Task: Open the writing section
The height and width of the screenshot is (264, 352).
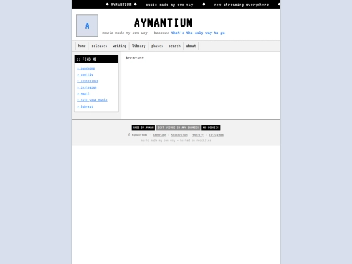Action: pyautogui.click(x=119, y=46)
